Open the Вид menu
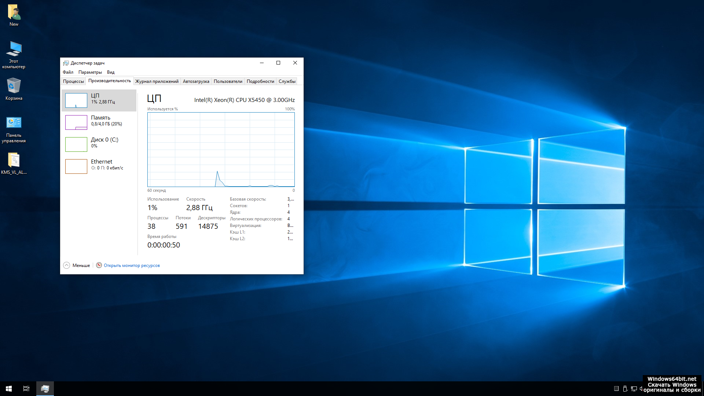 pyautogui.click(x=111, y=72)
